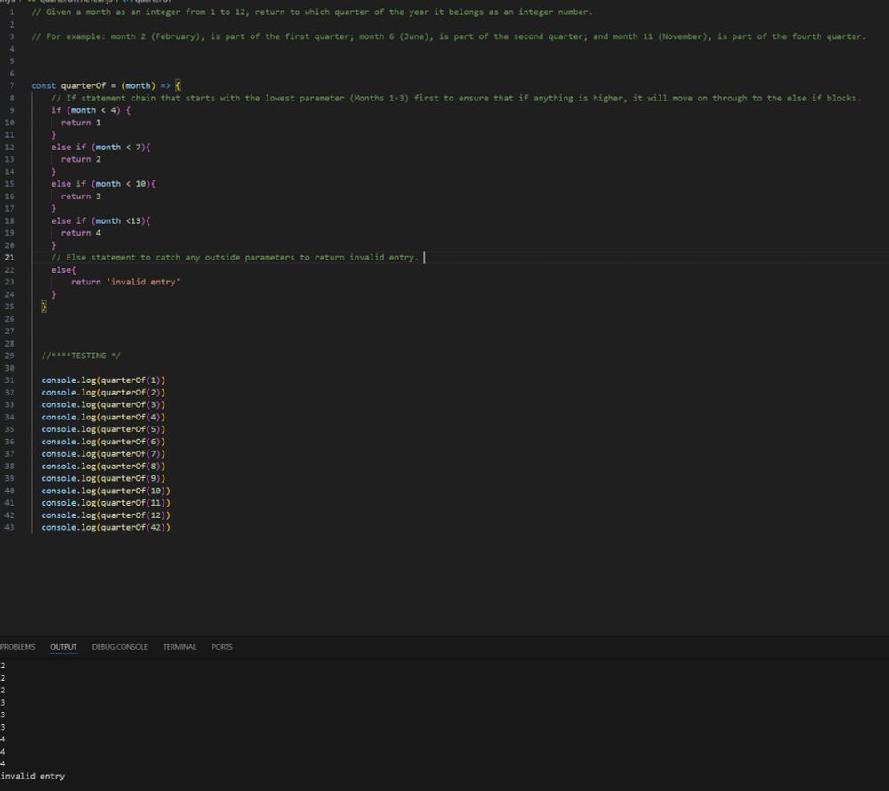Screen dimensions: 889x791
Task: Click the console.log(quarterOf(4)) line
Action: (x=103, y=417)
